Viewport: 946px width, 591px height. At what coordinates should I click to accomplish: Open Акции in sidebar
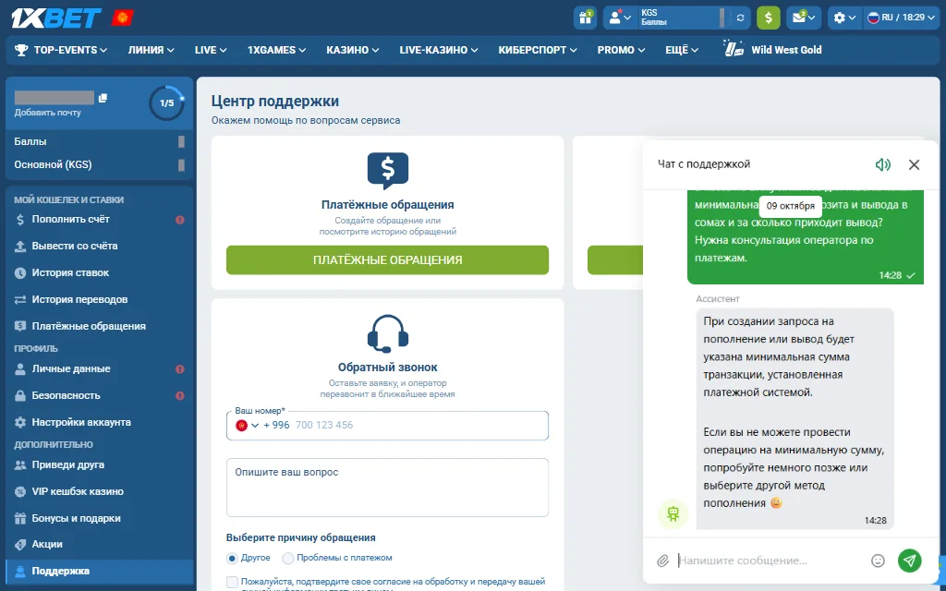point(100,544)
